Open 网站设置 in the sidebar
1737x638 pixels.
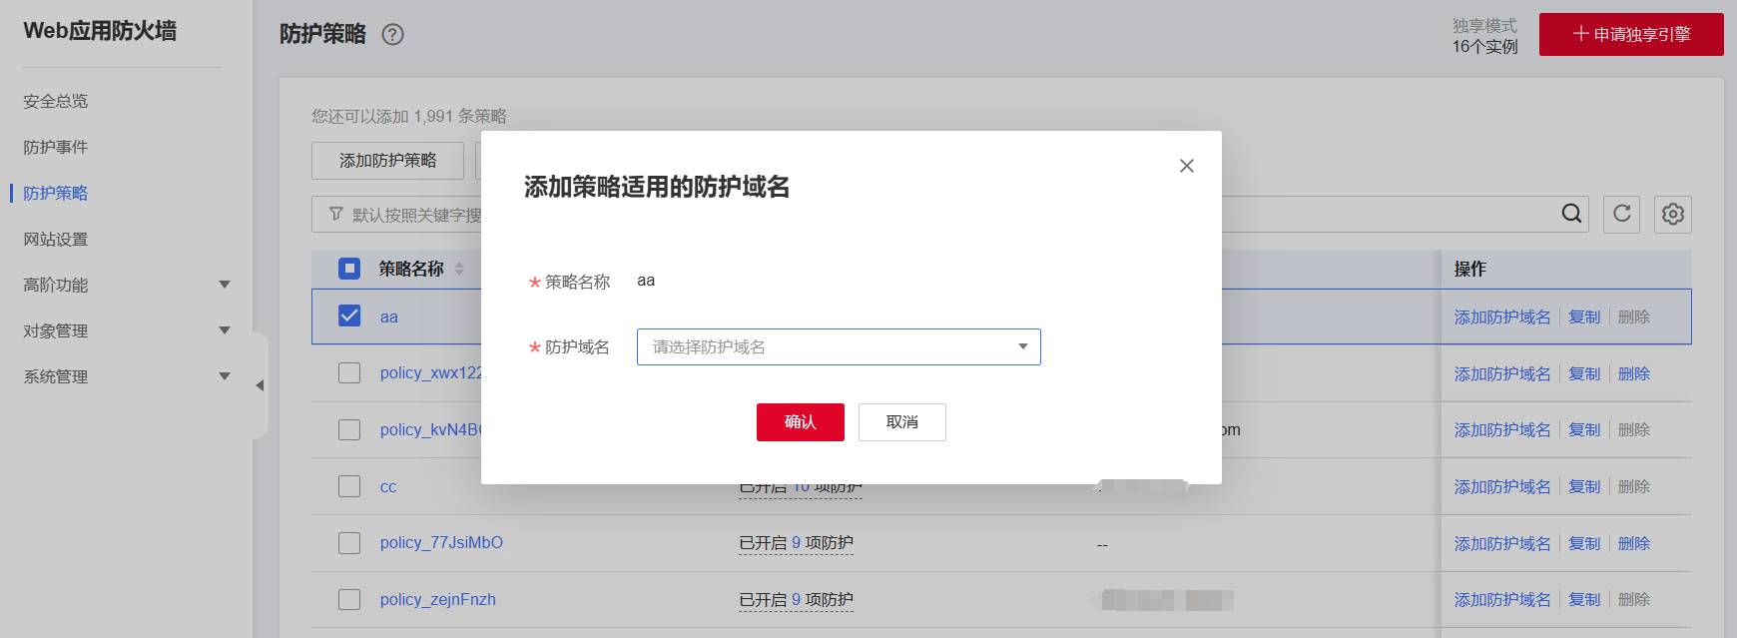tap(56, 239)
